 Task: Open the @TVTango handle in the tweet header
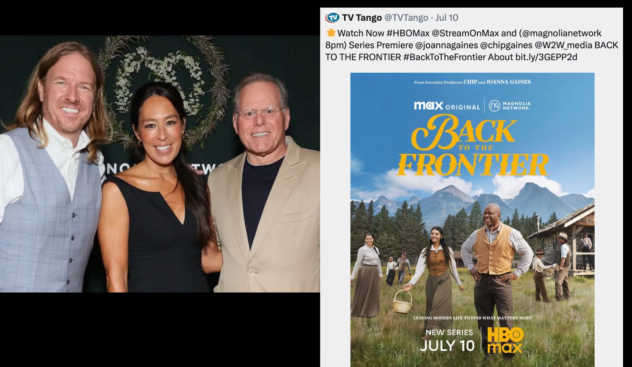point(406,18)
